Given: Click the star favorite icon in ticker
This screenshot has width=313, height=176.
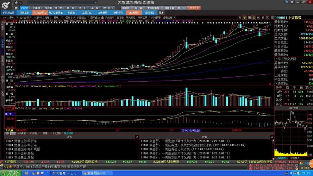Looking at the screenshot, I should tap(10, 166).
